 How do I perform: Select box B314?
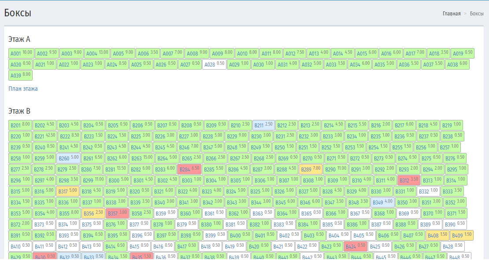456,180
